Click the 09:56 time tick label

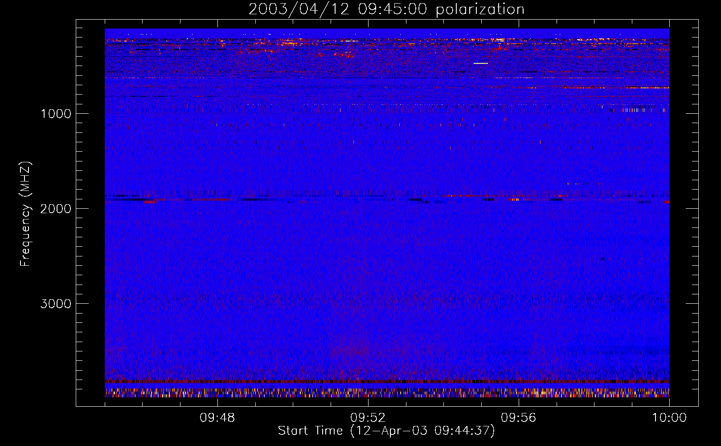click(519, 418)
